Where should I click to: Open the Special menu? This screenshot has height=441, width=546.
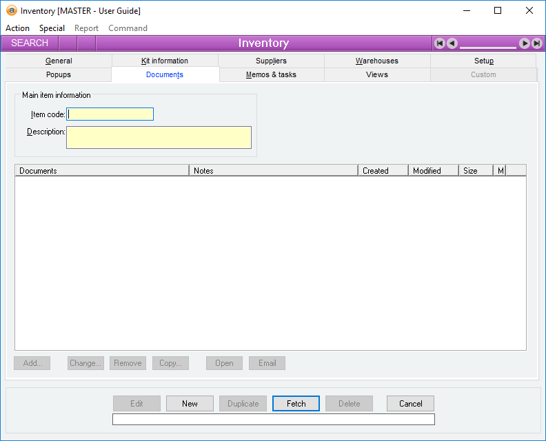52,28
